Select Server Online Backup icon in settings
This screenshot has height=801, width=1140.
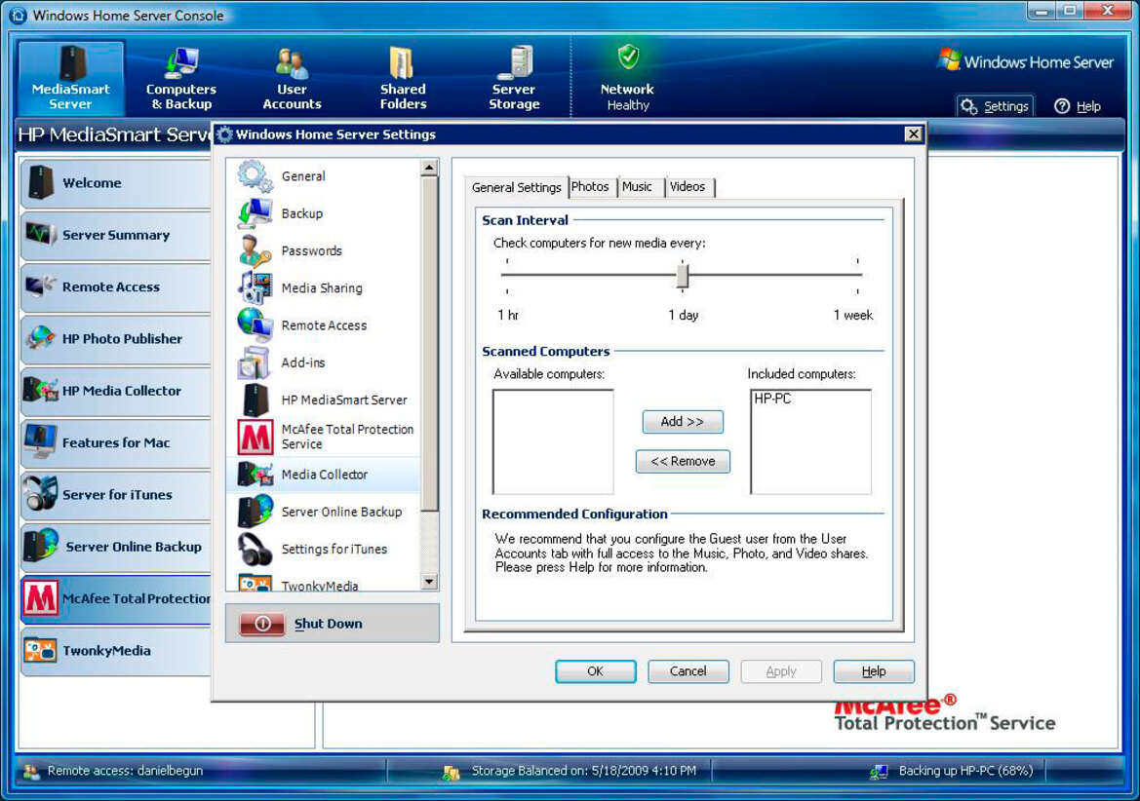tap(255, 512)
